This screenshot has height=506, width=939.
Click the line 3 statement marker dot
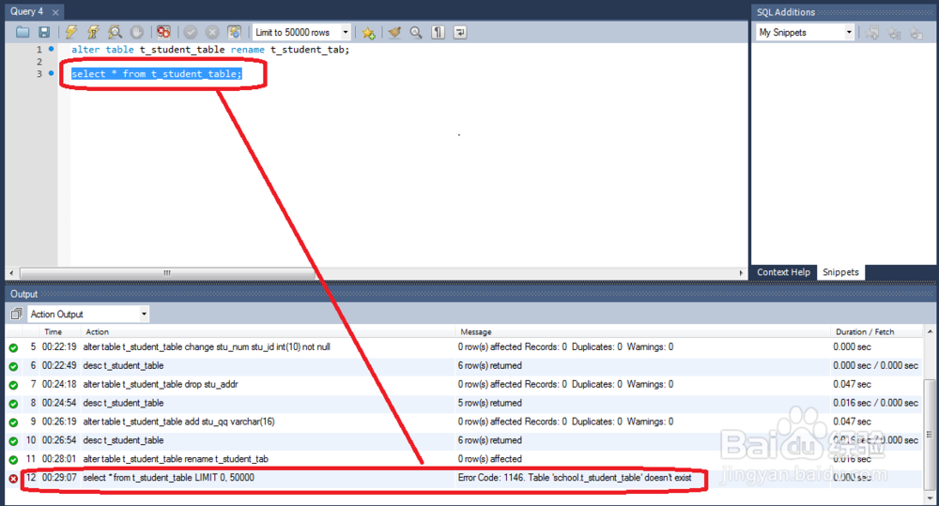(51, 73)
